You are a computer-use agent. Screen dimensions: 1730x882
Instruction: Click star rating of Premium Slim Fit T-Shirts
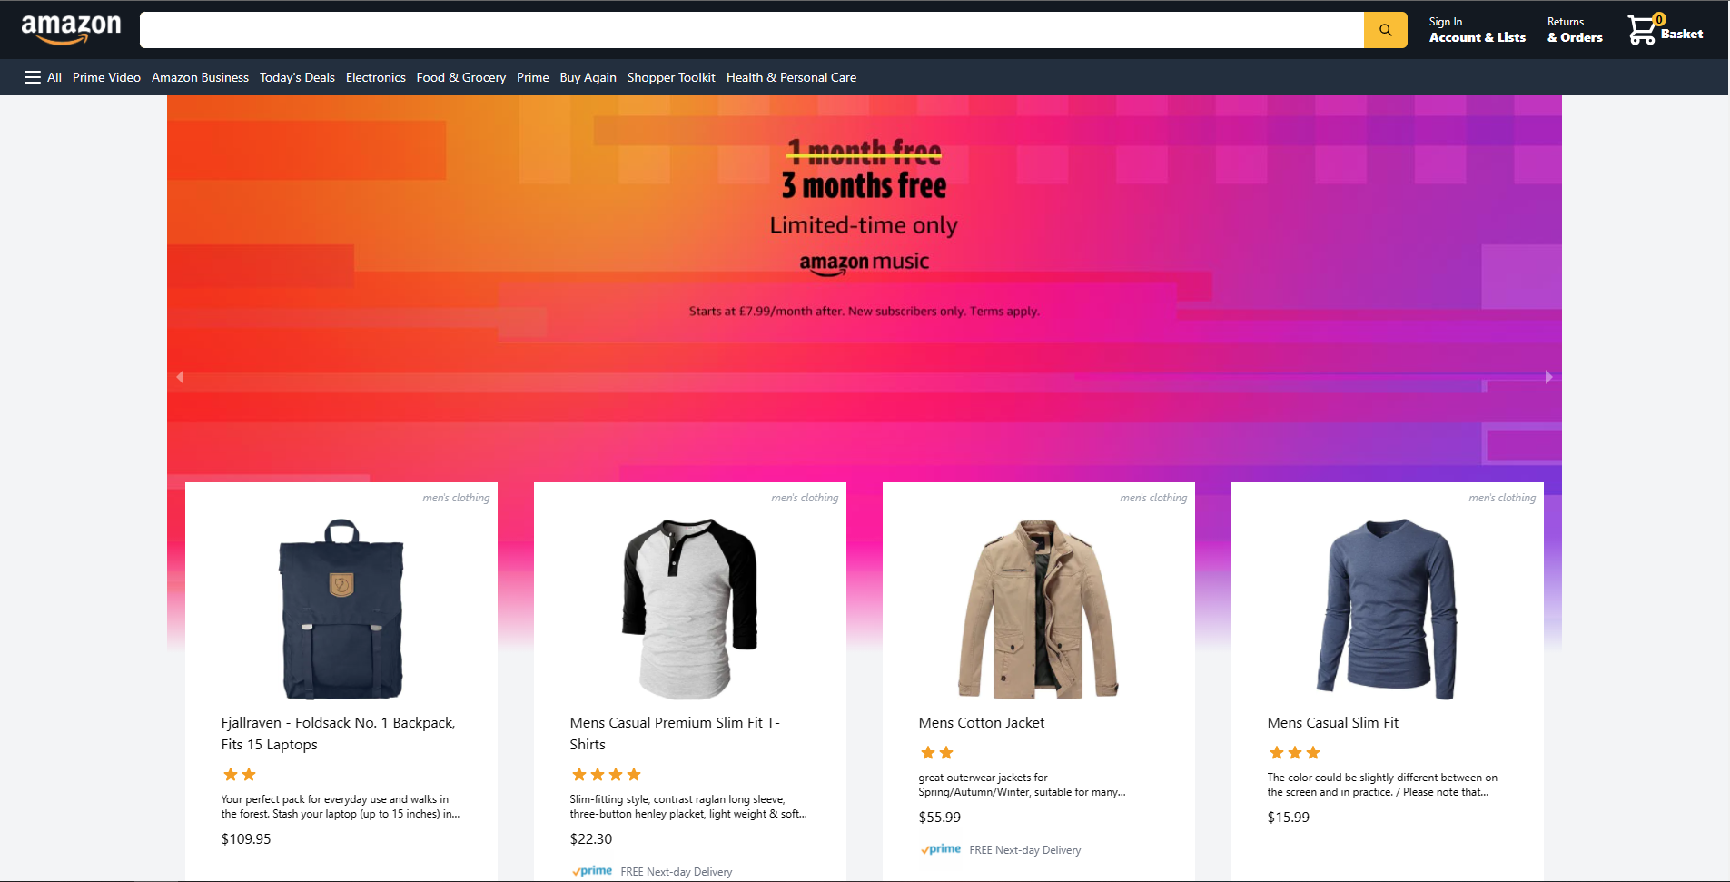[x=607, y=775]
